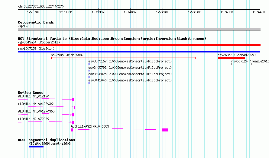
Task: Click the 127420k ruler tick label
Action: pos(194,12)
